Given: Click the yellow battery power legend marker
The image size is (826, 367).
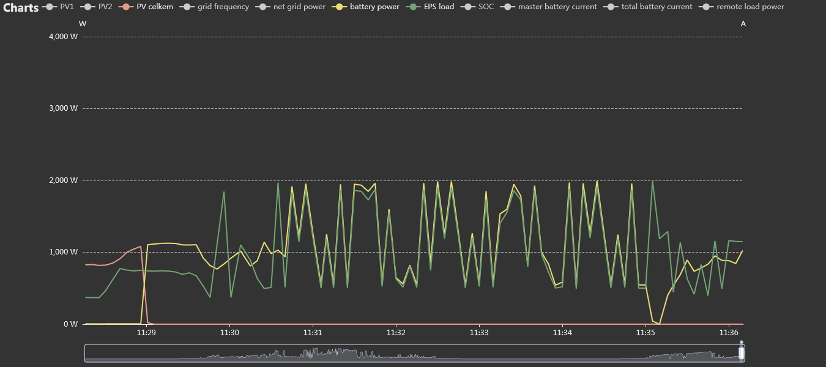Looking at the screenshot, I should coord(341,7).
